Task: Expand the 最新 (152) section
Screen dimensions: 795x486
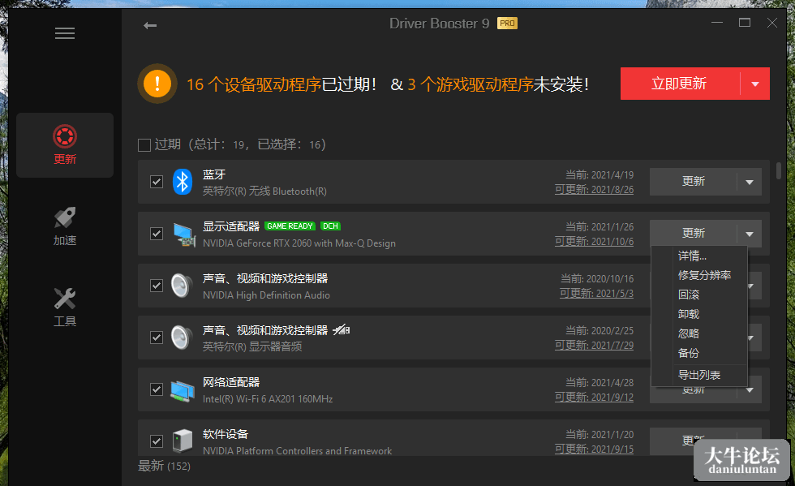Action: click(x=164, y=466)
